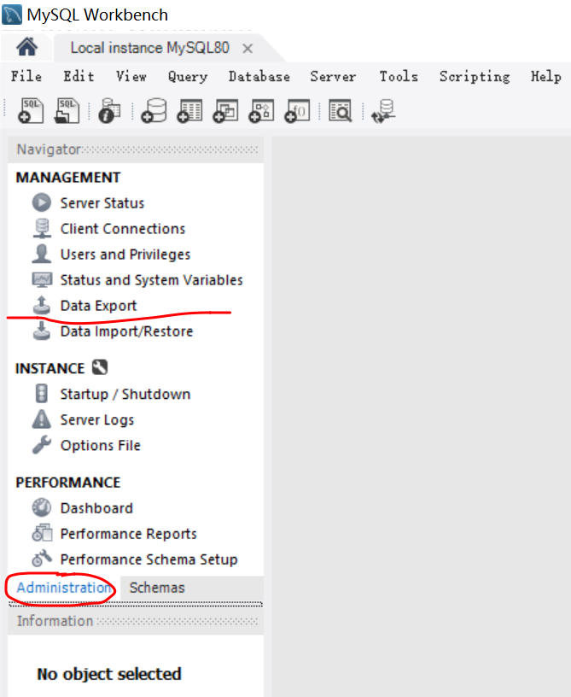Open the View menu

pyautogui.click(x=131, y=77)
